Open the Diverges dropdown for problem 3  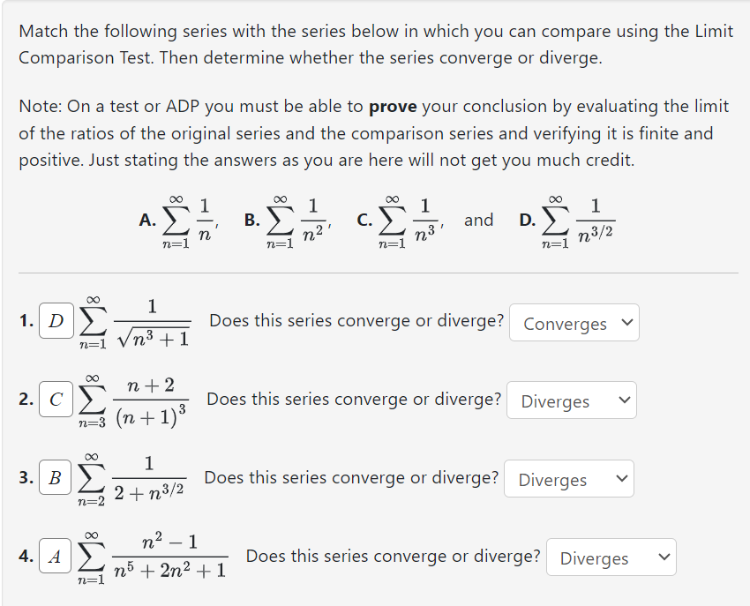pos(568,478)
